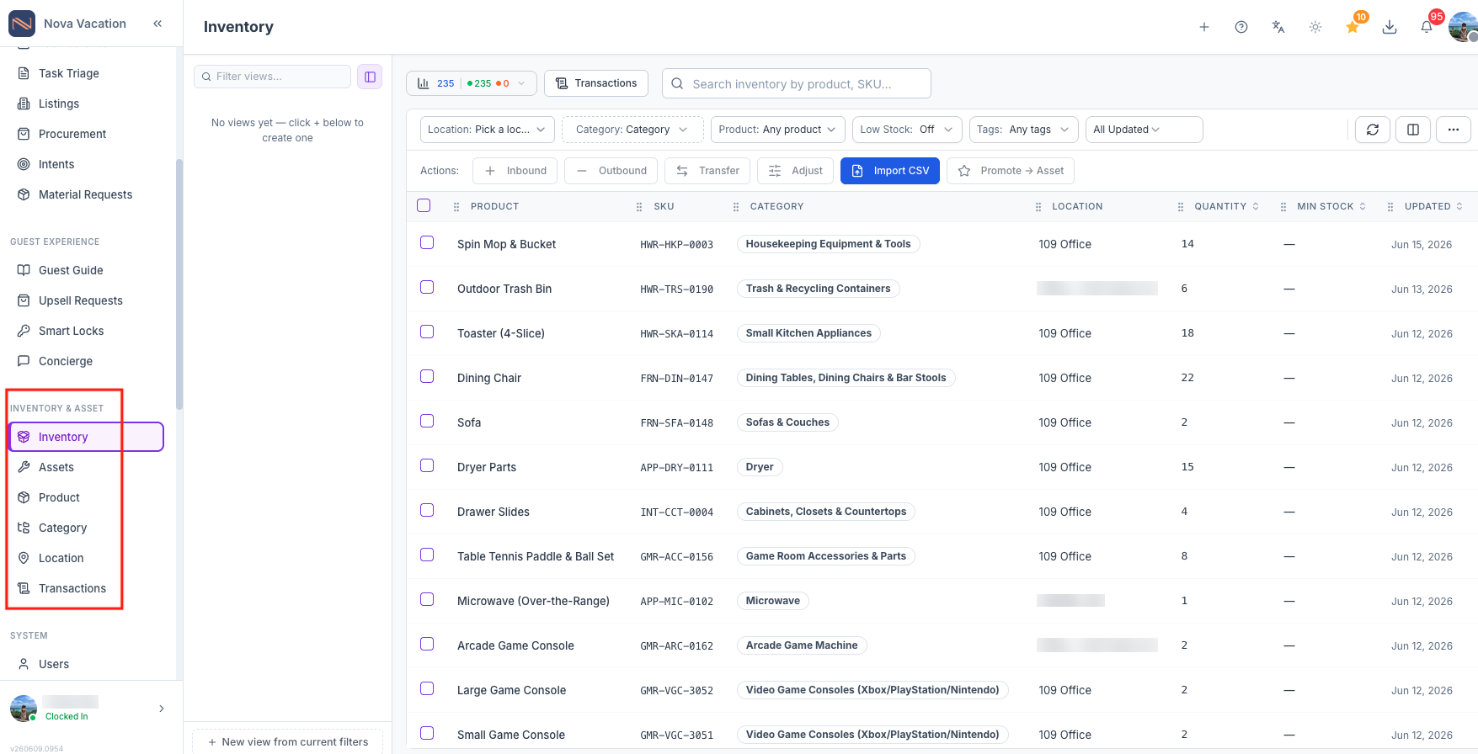Click the Housekeeping Equipment & Tools category tag
This screenshot has width=1478, height=754.
828,244
